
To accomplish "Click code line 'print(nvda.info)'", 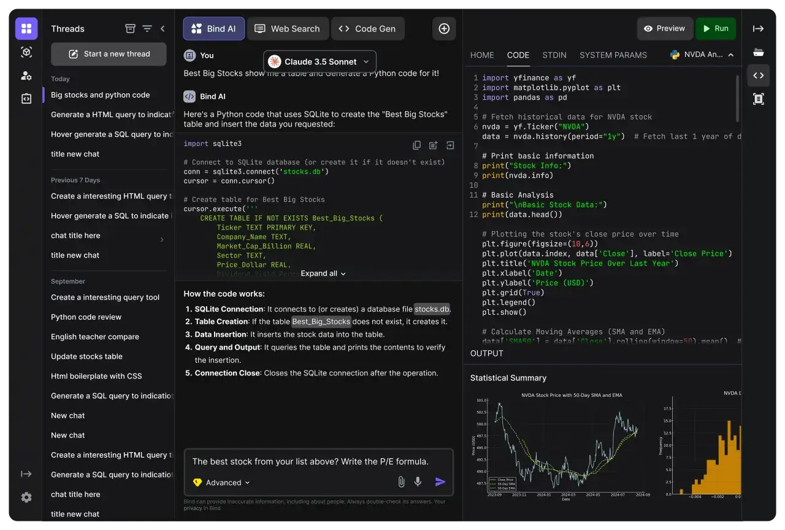I will click(517, 175).
